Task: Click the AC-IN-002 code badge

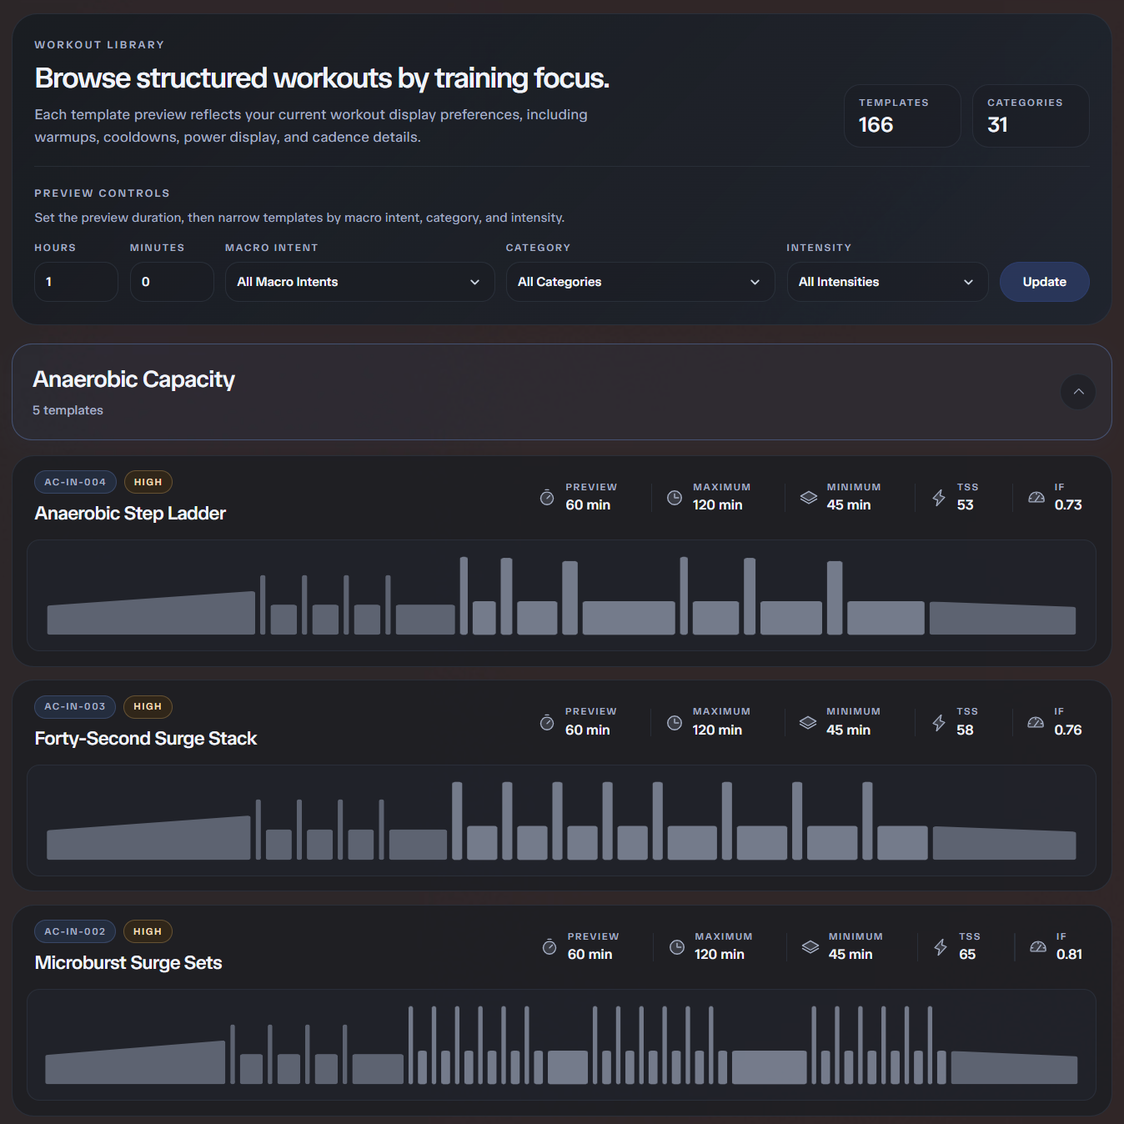Action: (75, 931)
